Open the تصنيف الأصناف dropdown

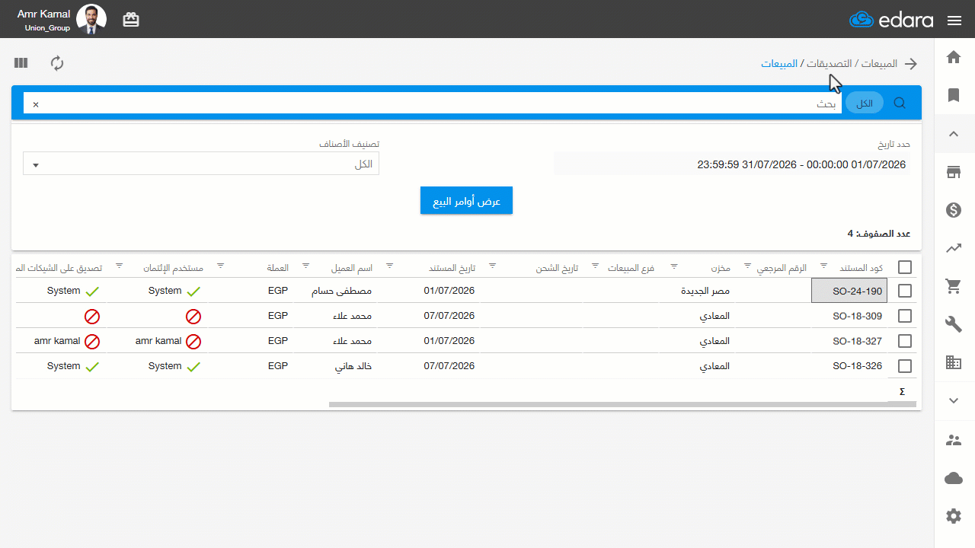[x=201, y=164]
